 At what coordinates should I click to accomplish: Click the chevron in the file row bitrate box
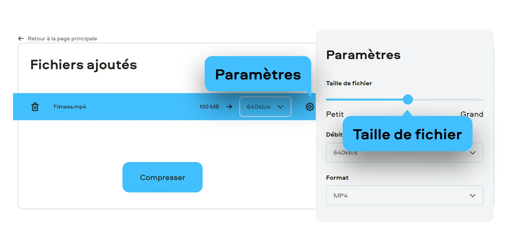(280, 107)
